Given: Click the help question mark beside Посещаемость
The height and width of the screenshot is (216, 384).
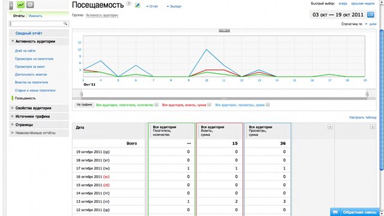Looking at the screenshot, I should point(129,4).
